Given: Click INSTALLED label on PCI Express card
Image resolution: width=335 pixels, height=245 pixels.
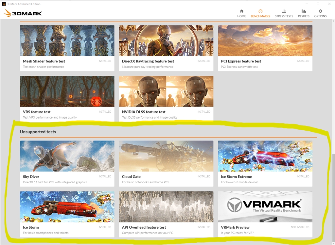Looking at the screenshot, I should [x=303, y=61].
